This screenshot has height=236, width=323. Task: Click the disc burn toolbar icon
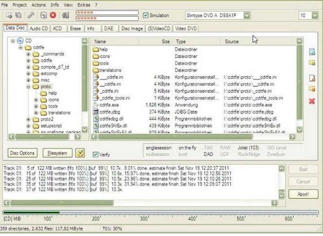click(x=43, y=15)
